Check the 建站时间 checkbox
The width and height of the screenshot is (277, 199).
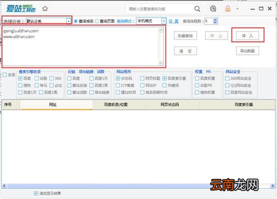[x=118, y=92]
